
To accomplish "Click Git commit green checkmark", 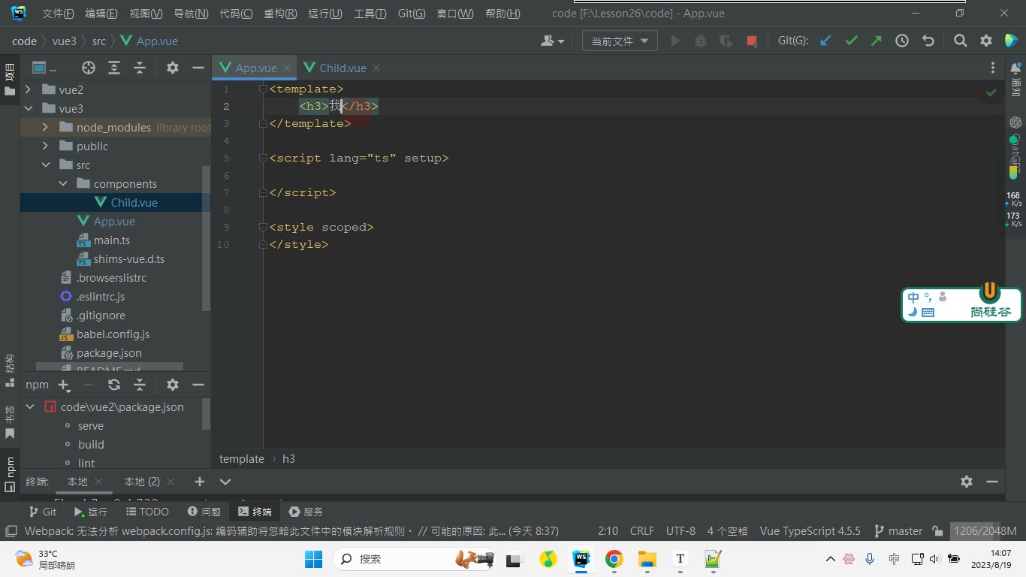I will pyautogui.click(x=851, y=41).
